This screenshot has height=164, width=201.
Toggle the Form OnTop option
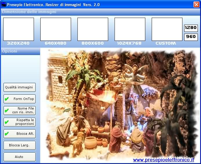tap(20, 99)
